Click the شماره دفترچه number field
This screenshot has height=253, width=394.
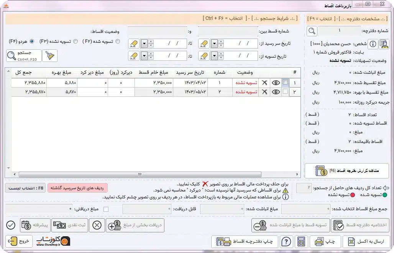(x=339, y=31)
